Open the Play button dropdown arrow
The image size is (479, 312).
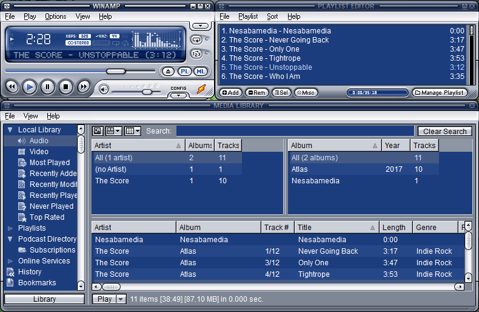point(121,299)
